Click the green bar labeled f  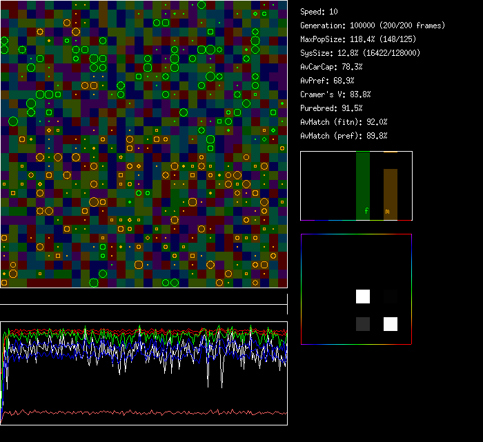[x=363, y=185]
